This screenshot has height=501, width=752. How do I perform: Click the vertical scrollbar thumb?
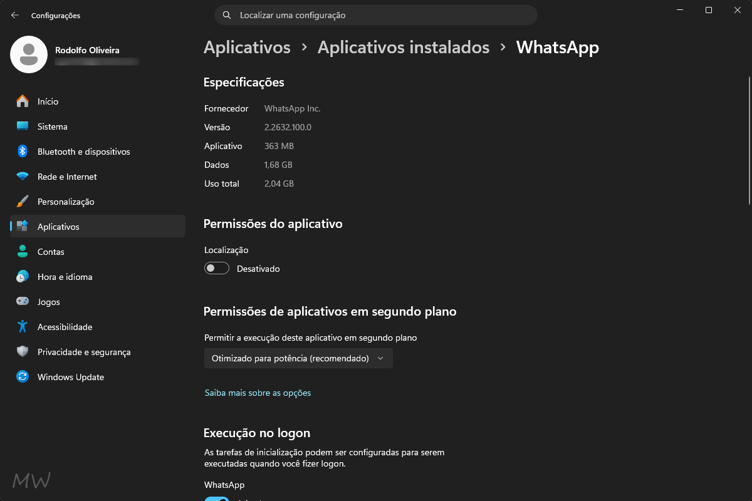point(749,141)
